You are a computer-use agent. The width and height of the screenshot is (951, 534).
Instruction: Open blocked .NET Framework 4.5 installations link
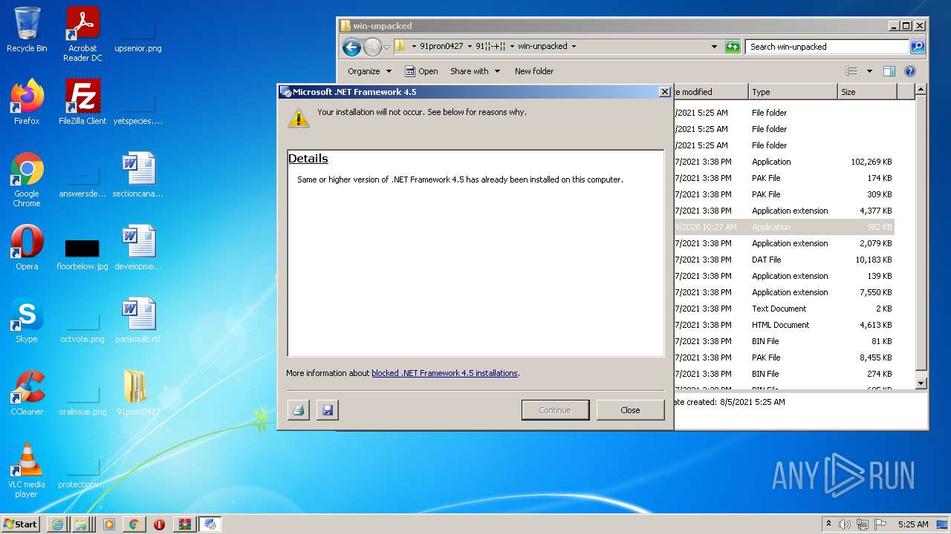(444, 373)
